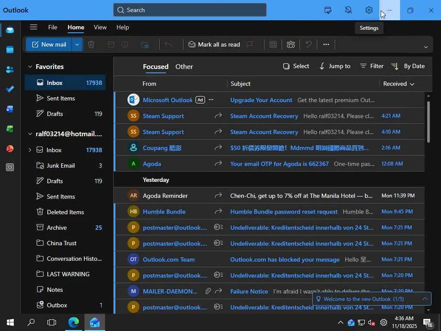Image resolution: width=441 pixels, height=331 pixels.
Task: Select the Archive folder
Action: click(x=65, y=228)
